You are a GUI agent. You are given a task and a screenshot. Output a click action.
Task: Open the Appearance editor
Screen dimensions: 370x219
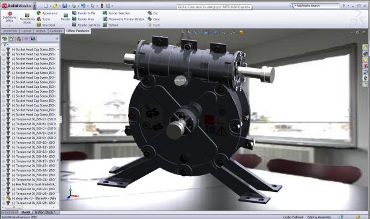[x=47, y=13]
